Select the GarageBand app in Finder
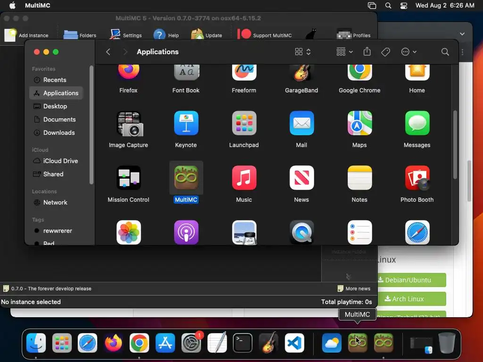Screen dimensions: 483x362 [x=301, y=73]
